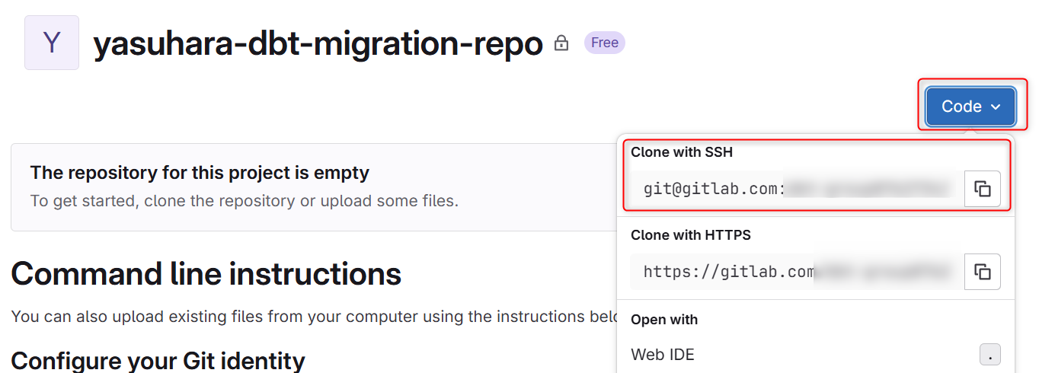Copy the SSH clone URL
The image size is (1039, 373).
click(x=982, y=189)
